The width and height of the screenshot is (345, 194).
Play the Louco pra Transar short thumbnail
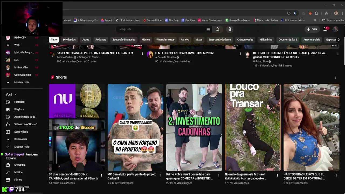click(x=253, y=127)
